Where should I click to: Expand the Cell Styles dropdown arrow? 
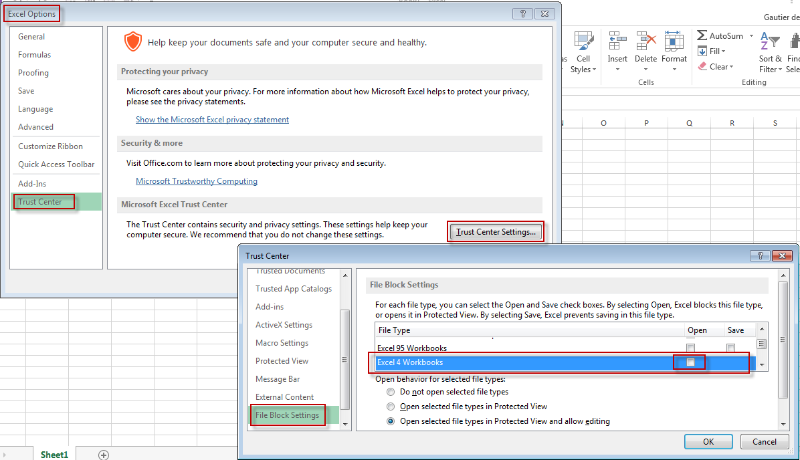coord(594,70)
